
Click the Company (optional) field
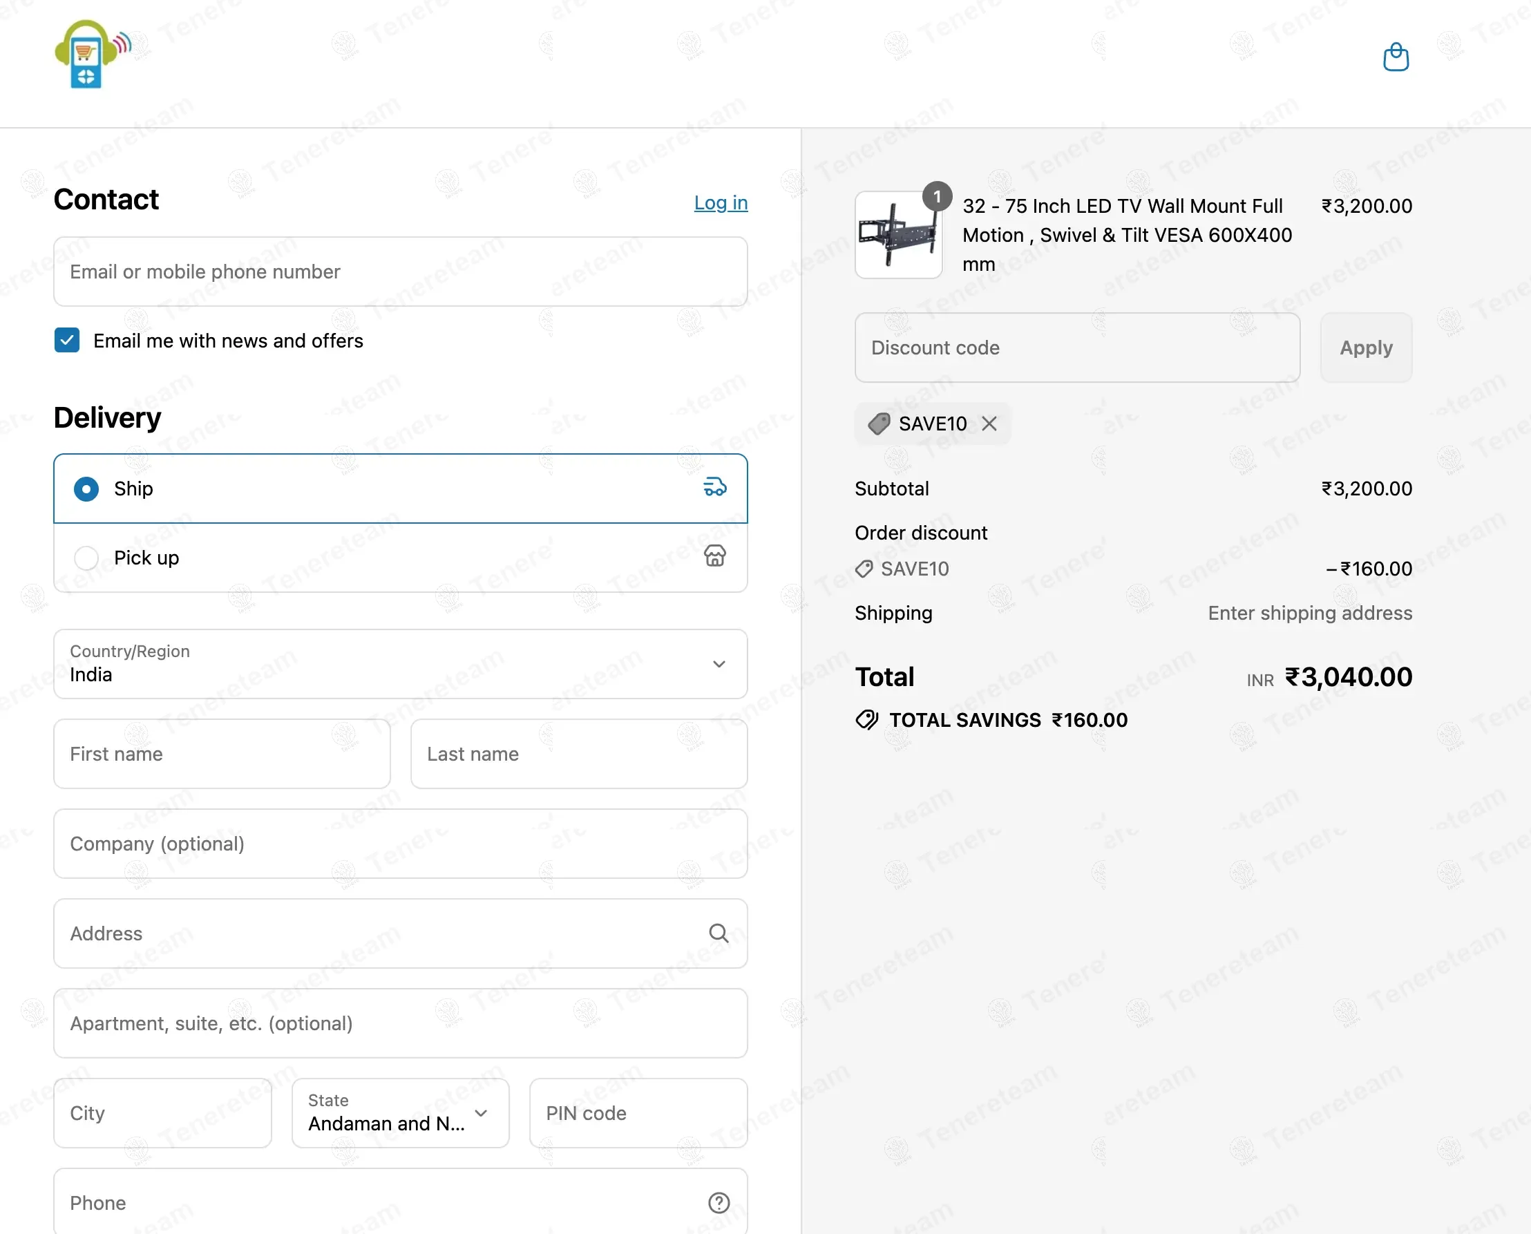(x=400, y=843)
